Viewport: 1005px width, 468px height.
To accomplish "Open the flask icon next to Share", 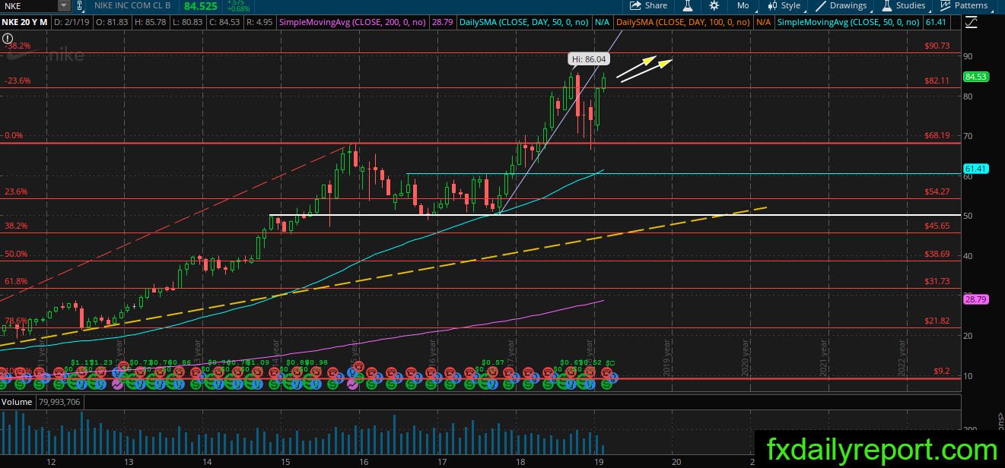I will coord(687,5).
